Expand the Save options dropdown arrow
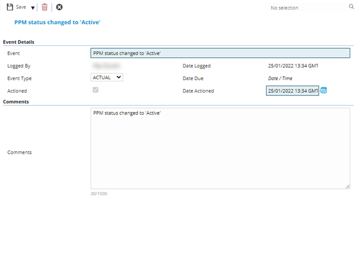 [32, 8]
